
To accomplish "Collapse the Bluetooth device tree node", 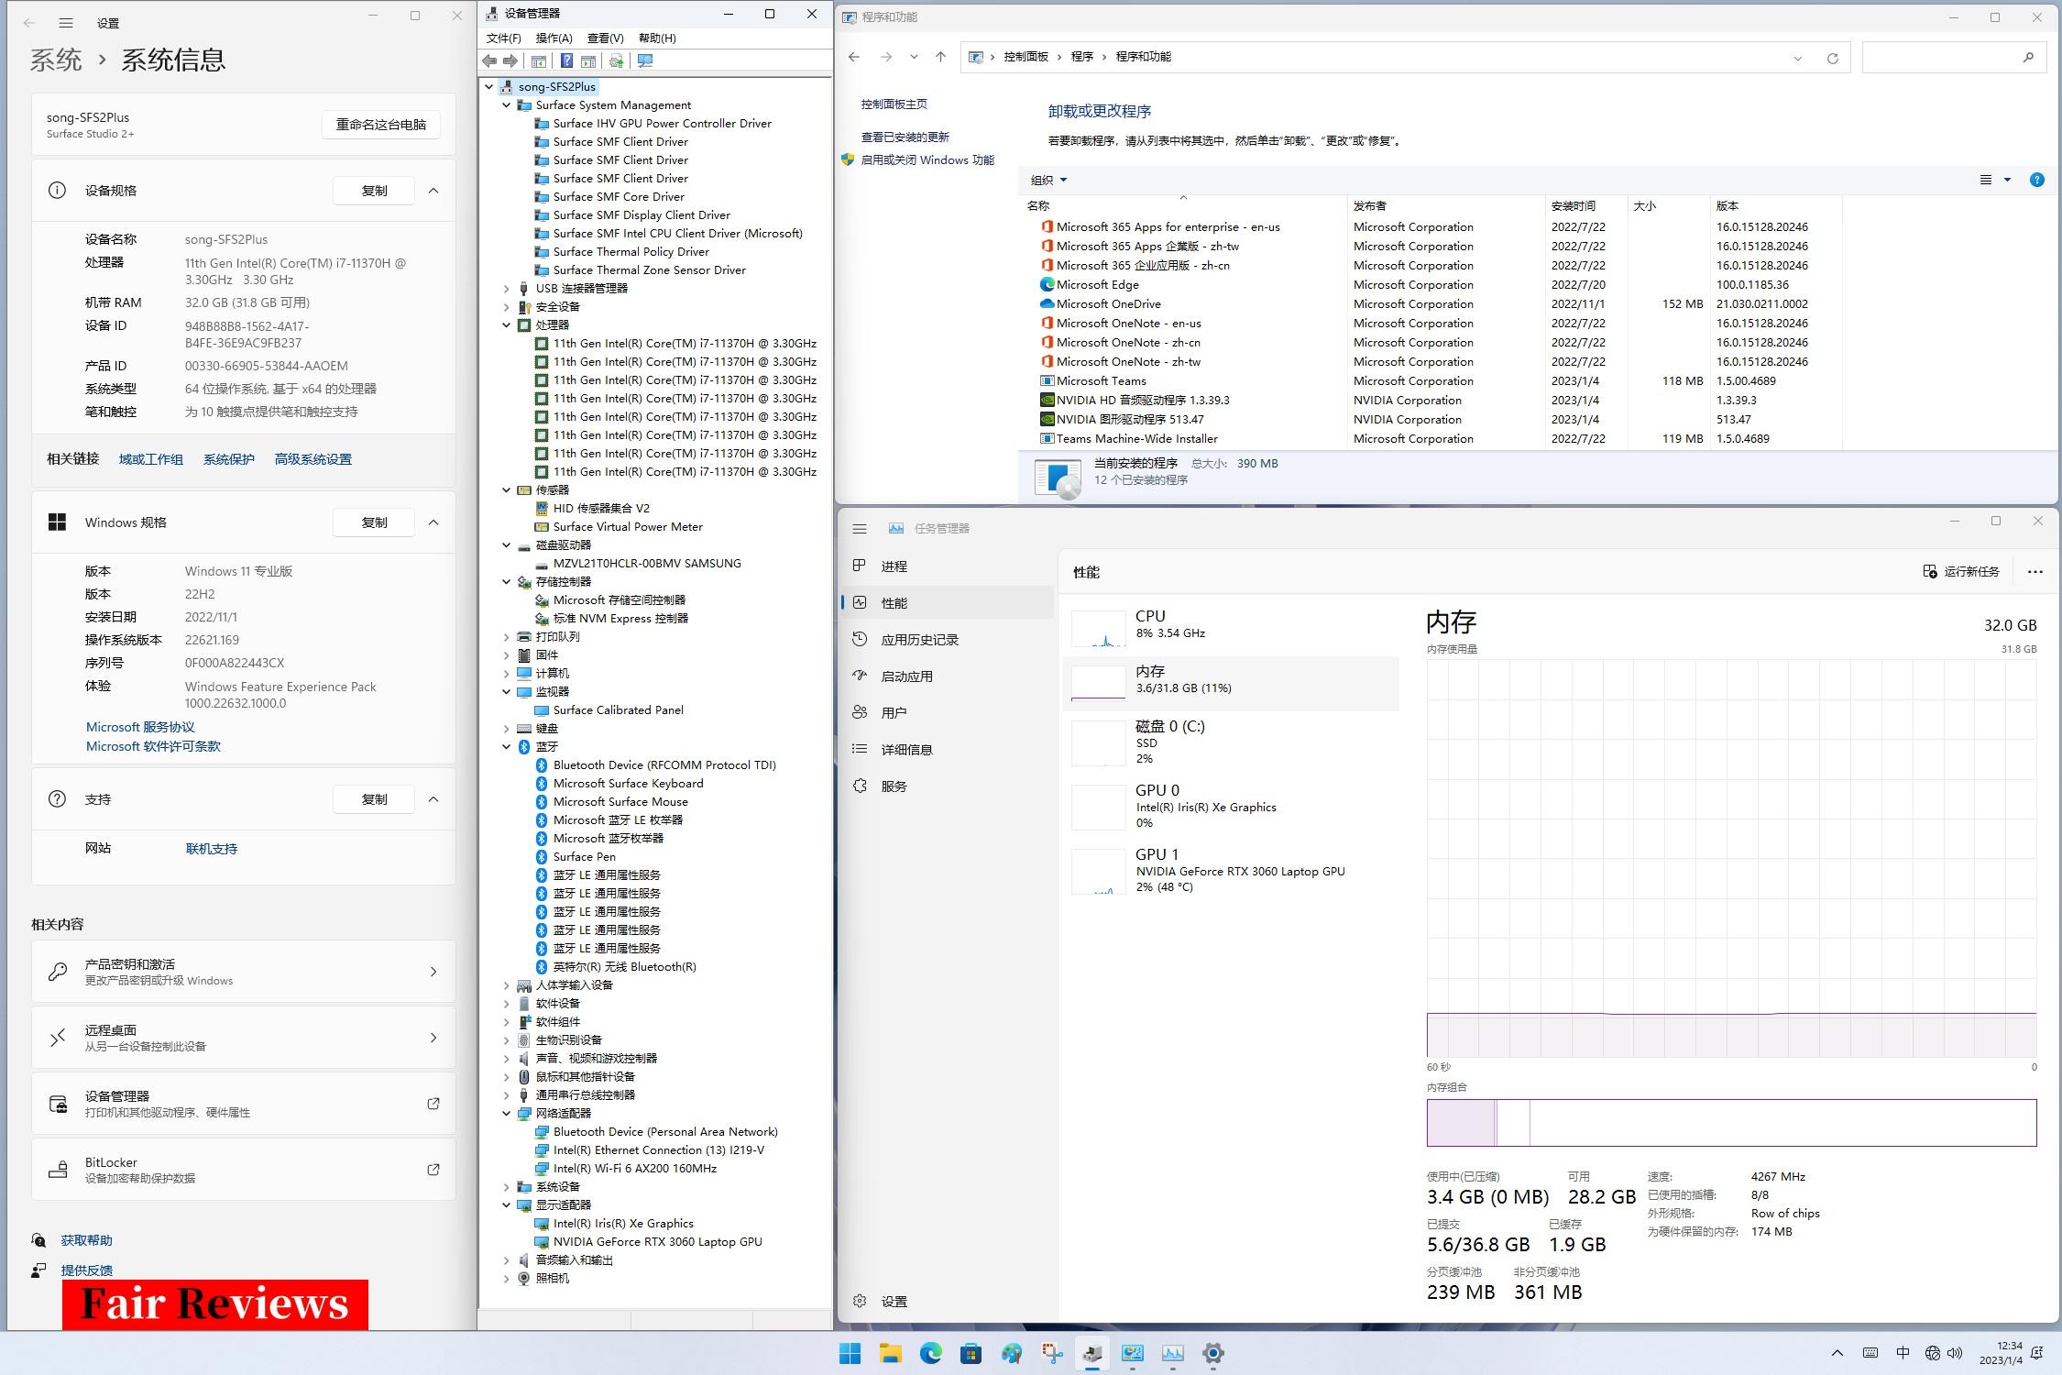I will click(507, 747).
